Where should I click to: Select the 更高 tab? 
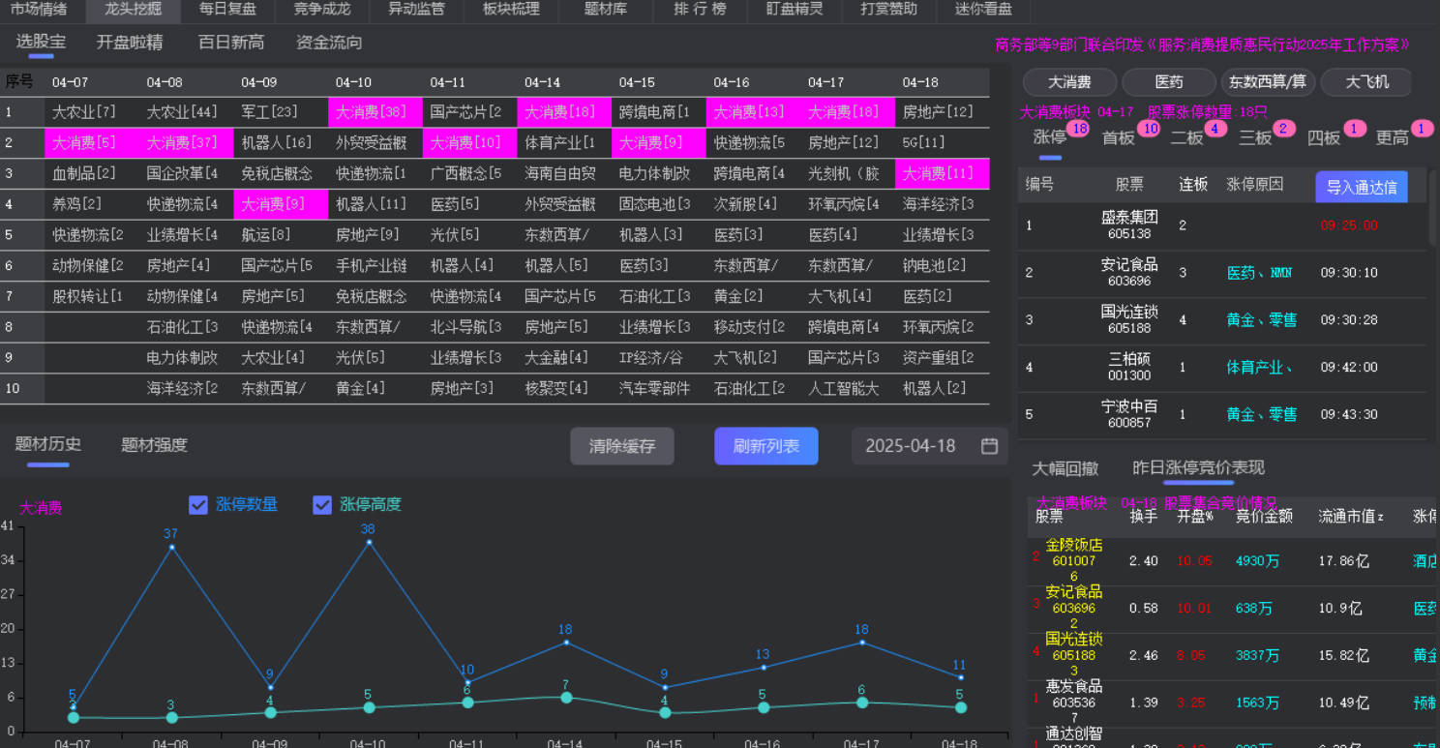(1392, 137)
